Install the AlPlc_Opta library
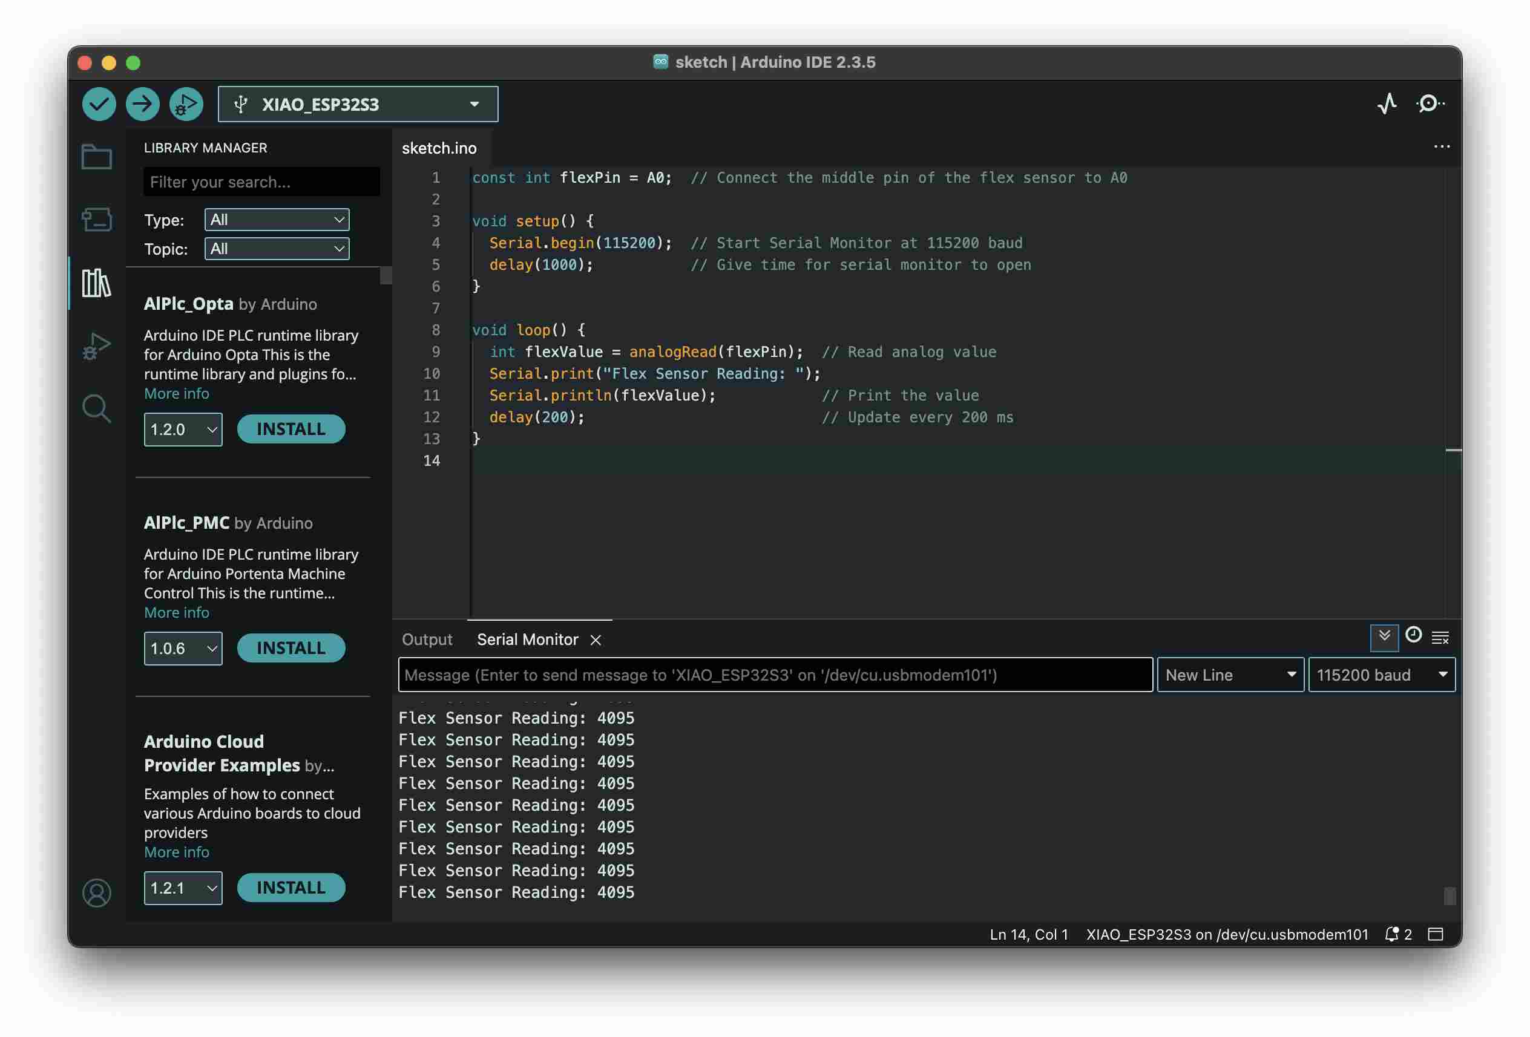Viewport: 1530px width, 1037px height. point(291,429)
